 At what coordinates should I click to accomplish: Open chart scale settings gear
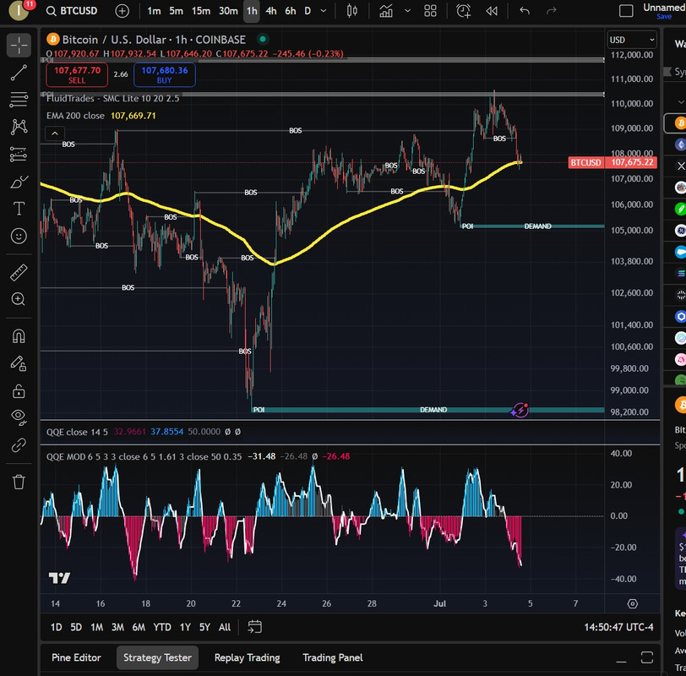(x=633, y=604)
